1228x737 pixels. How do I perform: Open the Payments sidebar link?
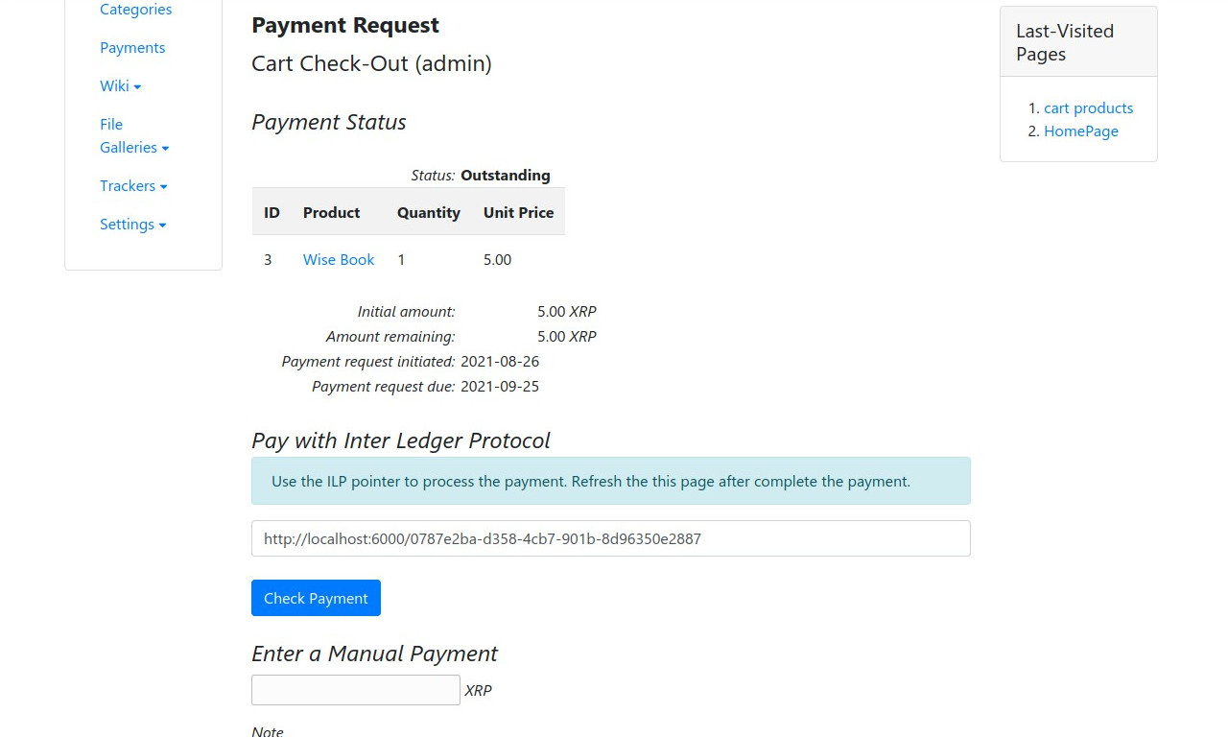(132, 48)
